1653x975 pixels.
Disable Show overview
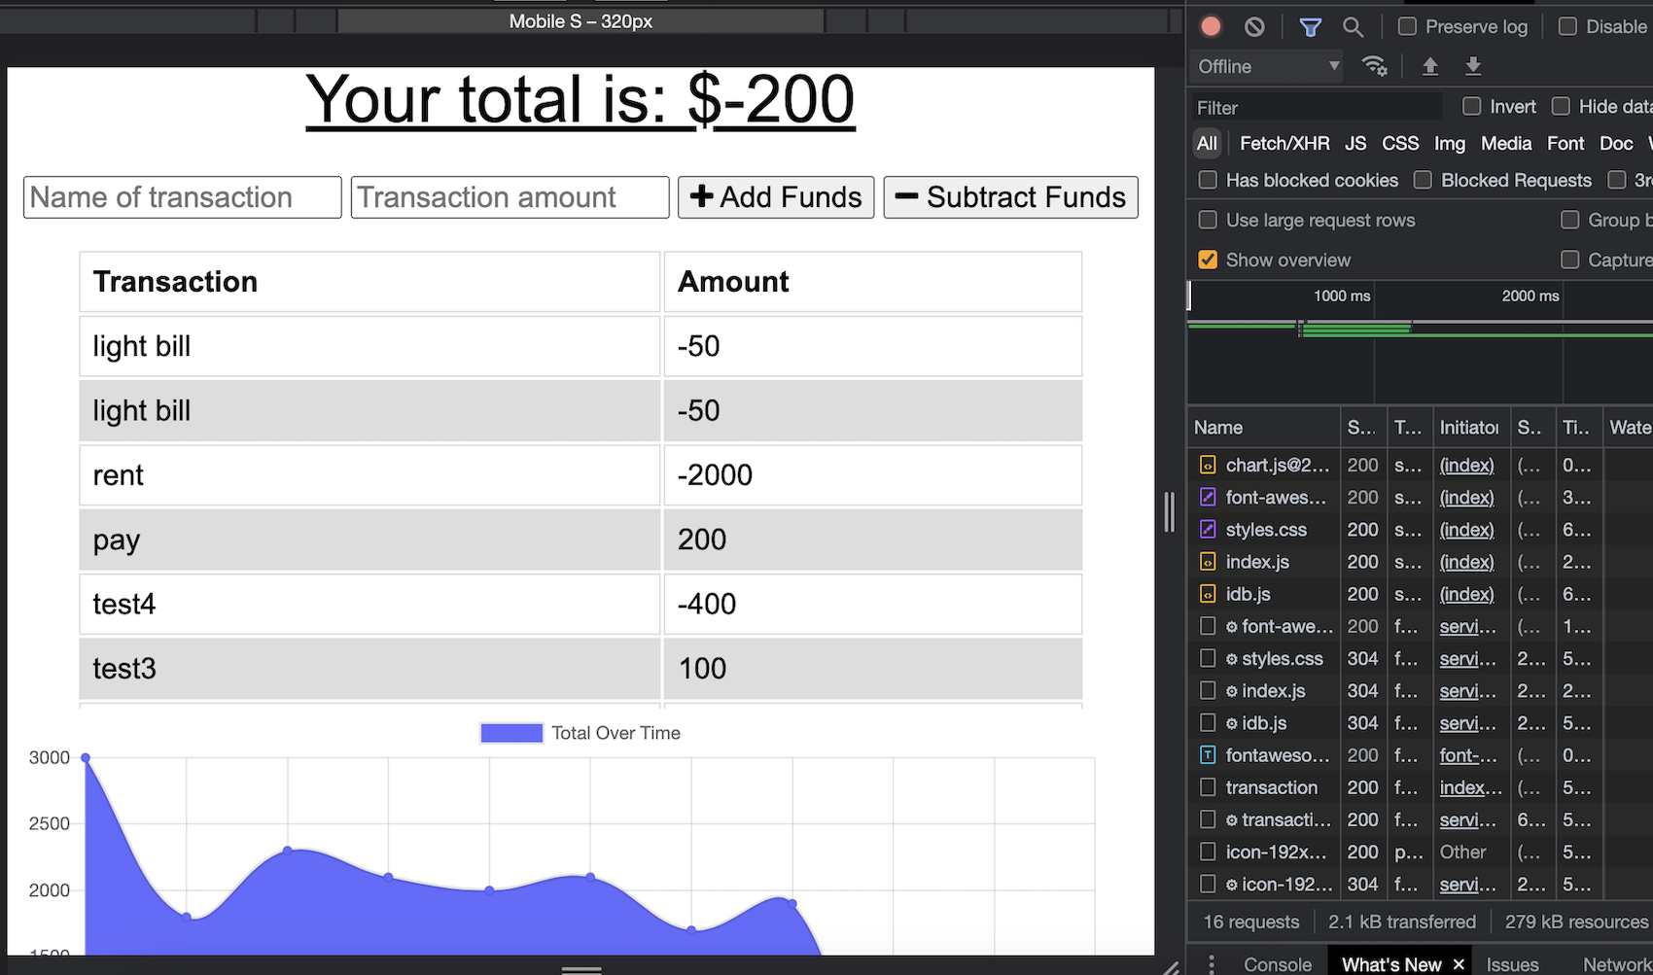1207,260
